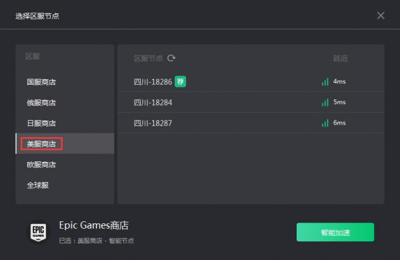Close the node selection dialog
Image resolution: width=400 pixels, height=260 pixels.
pos(381,15)
